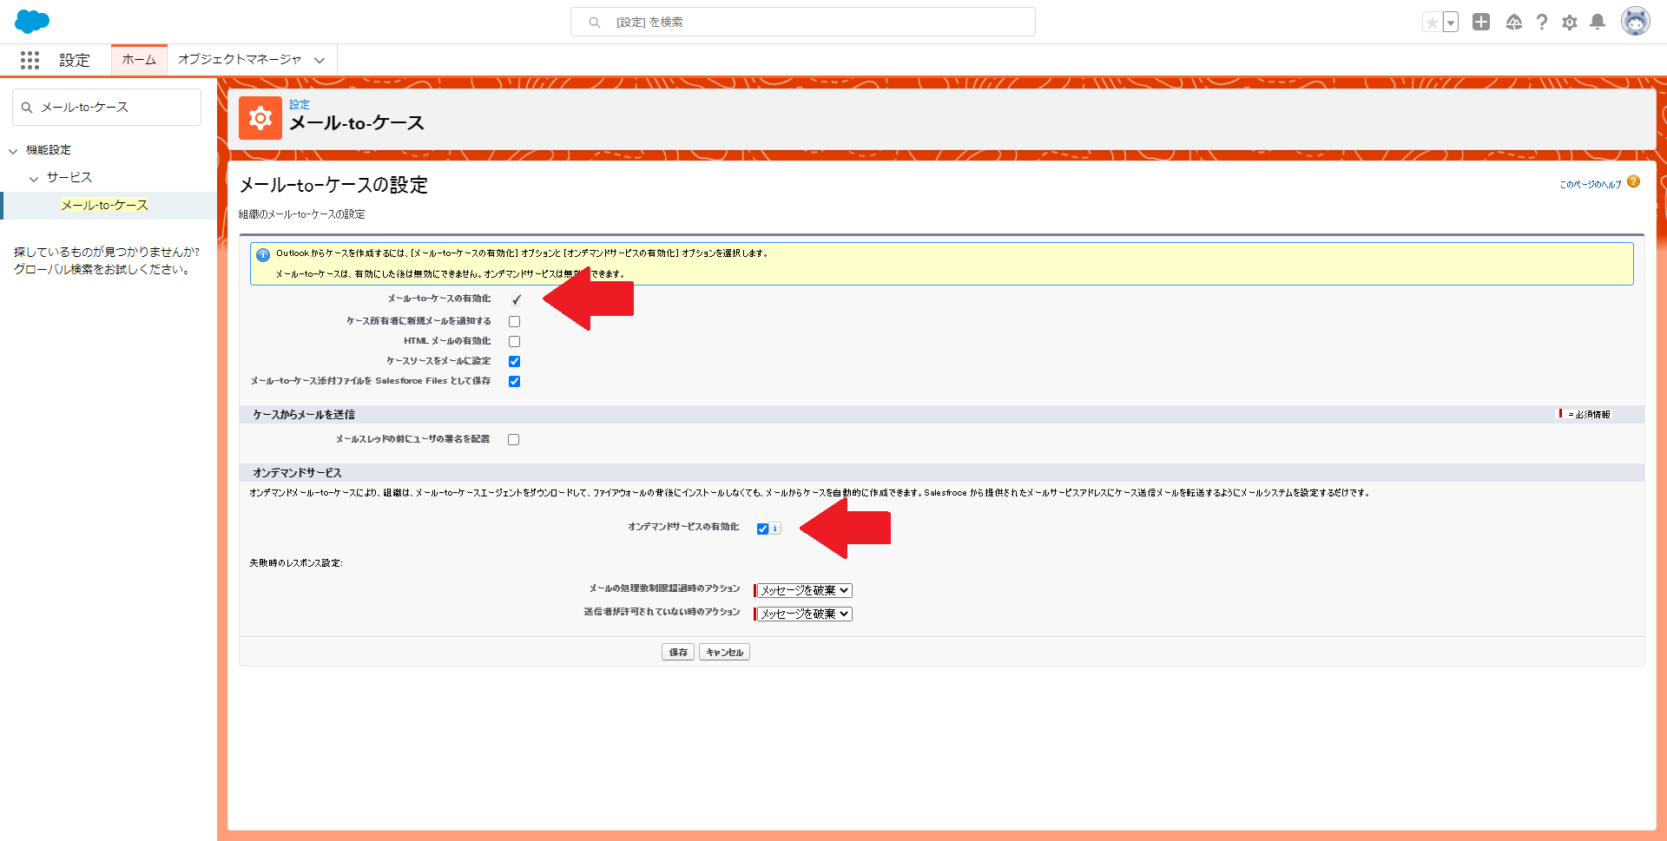Select メール-to-ケース in the sidebar tree

coord(105,206)
